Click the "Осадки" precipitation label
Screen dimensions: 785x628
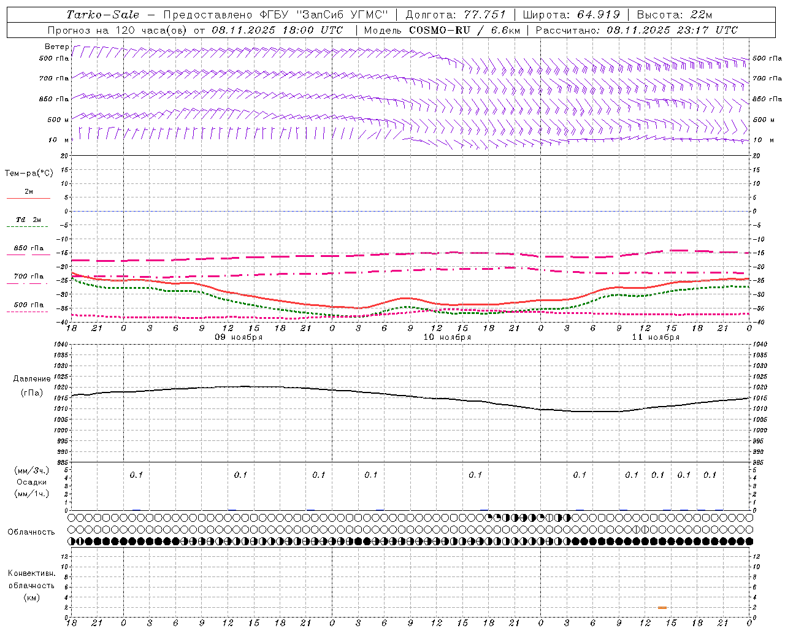[x=32, y=482]
